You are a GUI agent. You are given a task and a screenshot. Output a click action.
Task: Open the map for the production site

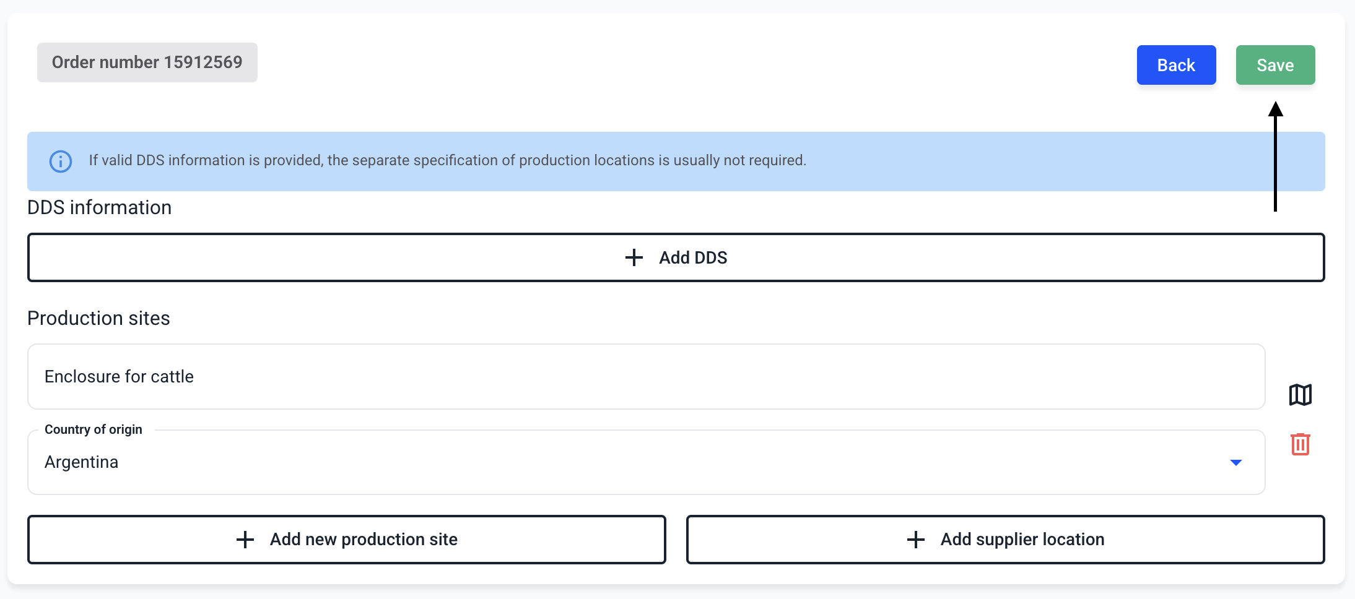click(x=1300, y=395)
